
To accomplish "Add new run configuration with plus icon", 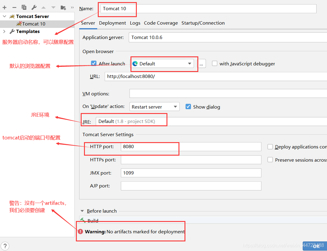I will (x=4, y=7).
